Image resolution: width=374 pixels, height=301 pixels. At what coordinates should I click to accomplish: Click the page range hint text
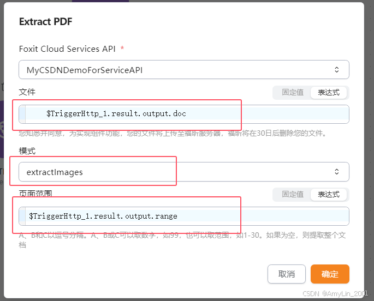click(182, 240)
